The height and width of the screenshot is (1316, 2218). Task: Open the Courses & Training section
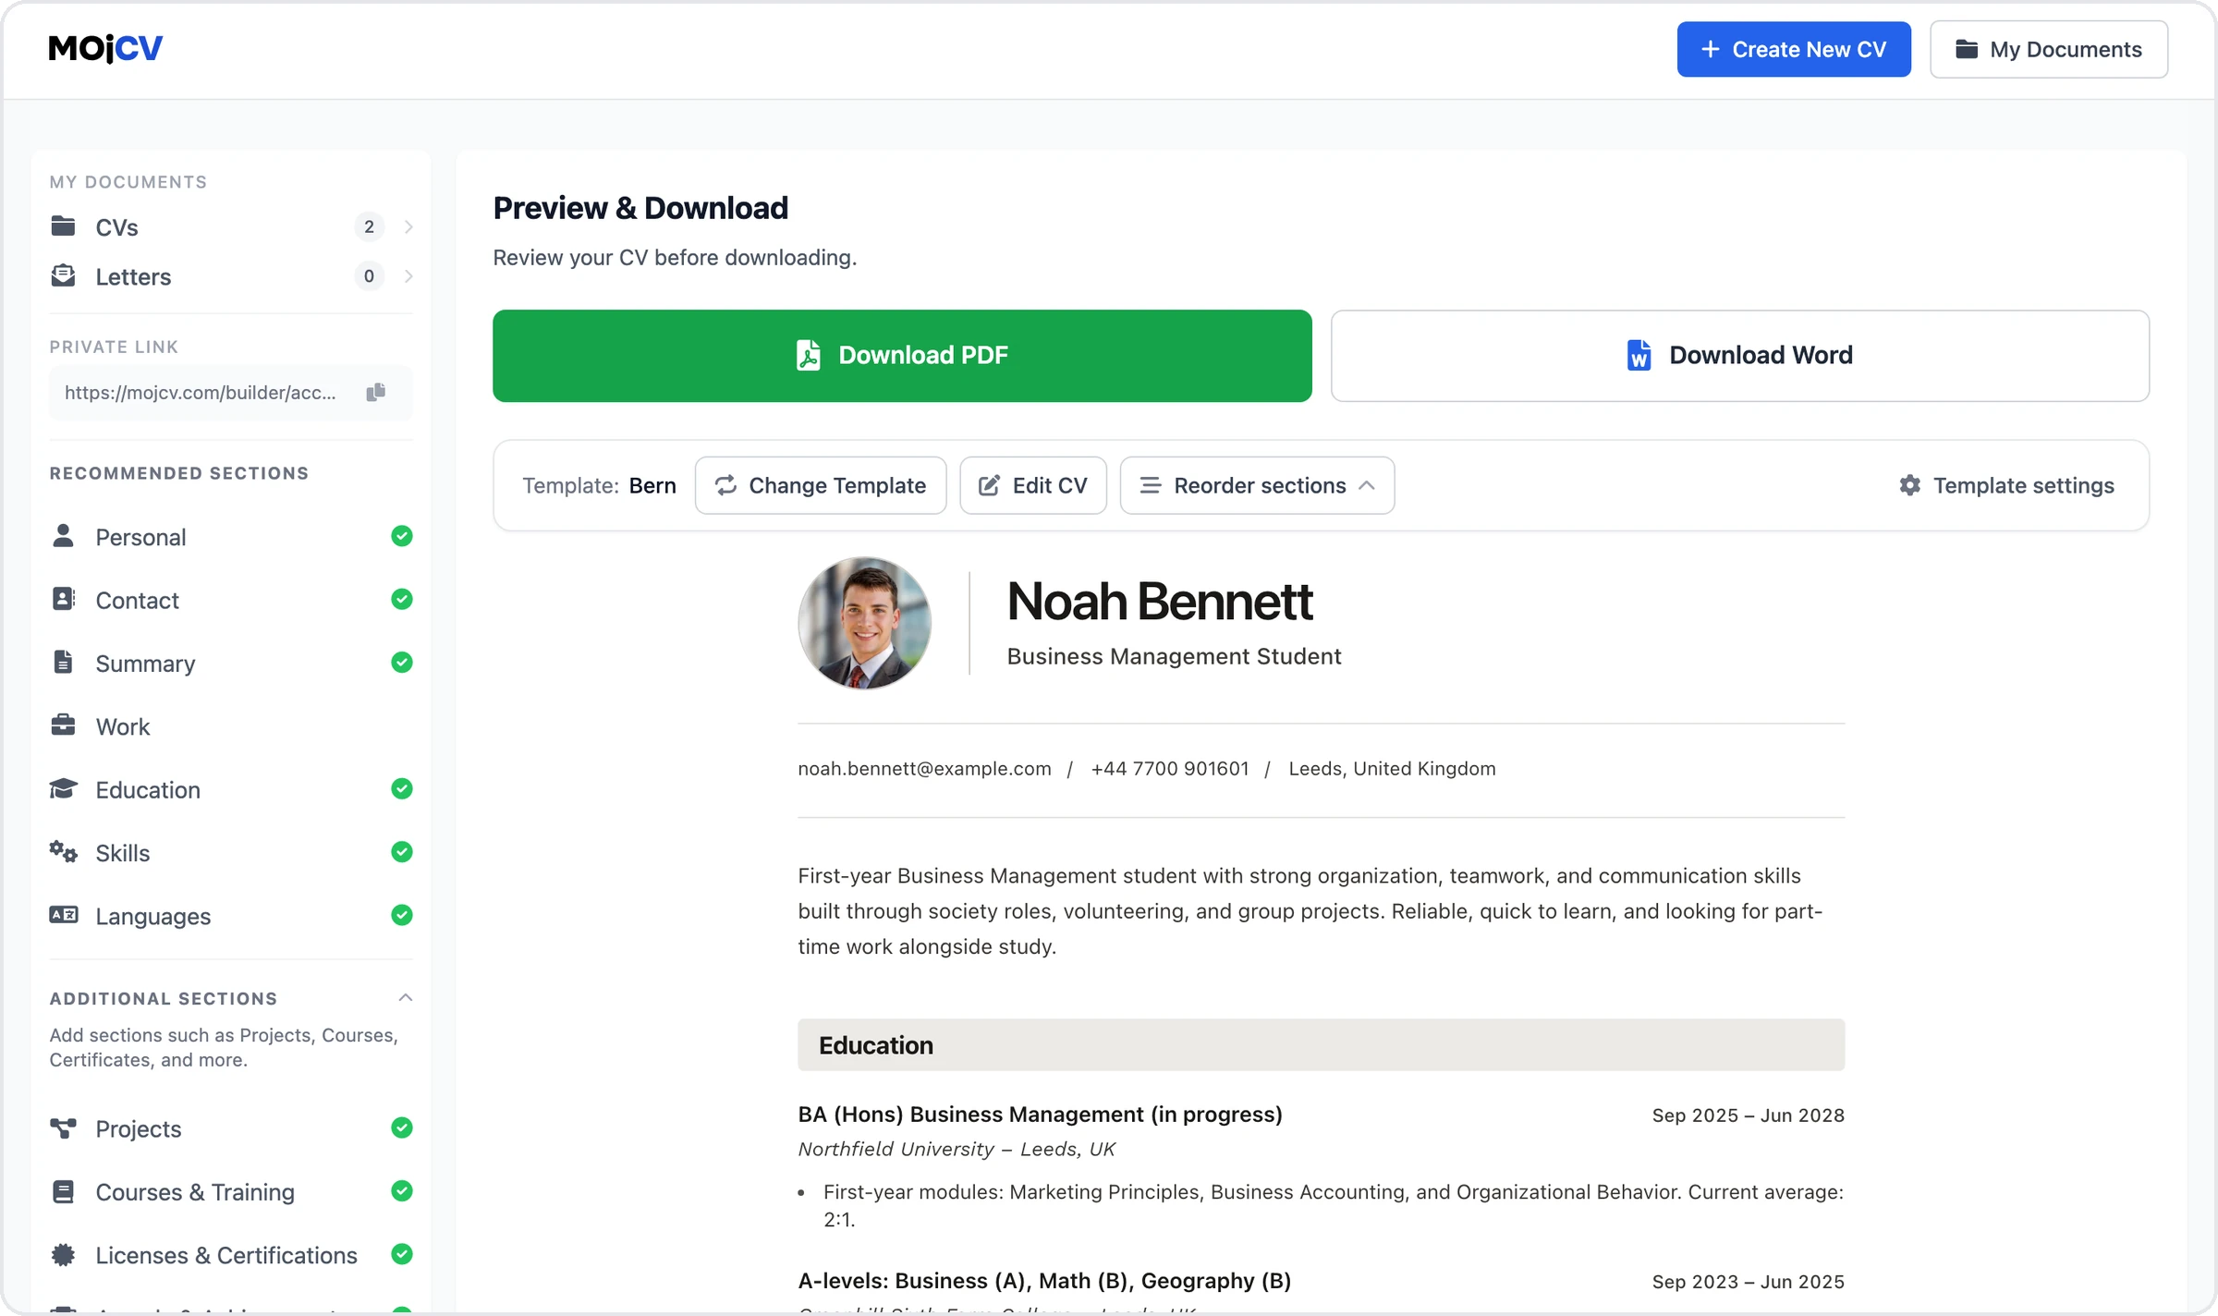coord(231,1191)
